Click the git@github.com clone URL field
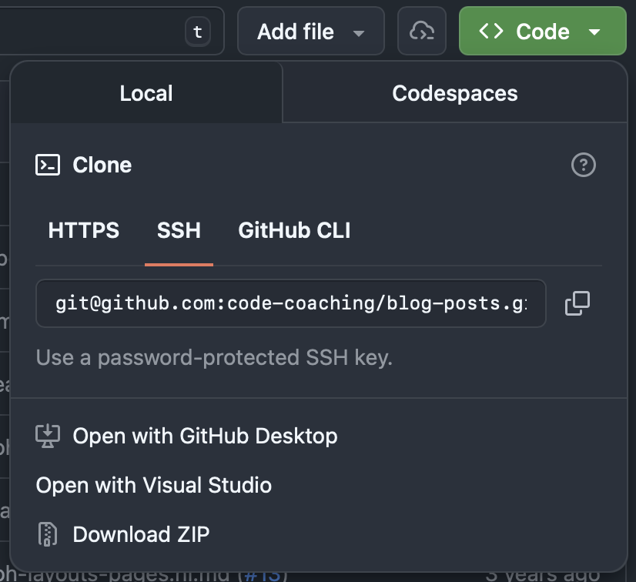636x582 pixels. 291,303
